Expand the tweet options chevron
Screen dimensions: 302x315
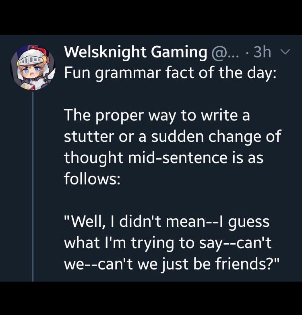tap(285, 52)
